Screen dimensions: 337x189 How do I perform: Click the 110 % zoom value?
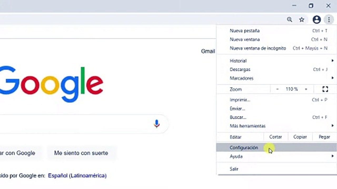coord(292,89)
